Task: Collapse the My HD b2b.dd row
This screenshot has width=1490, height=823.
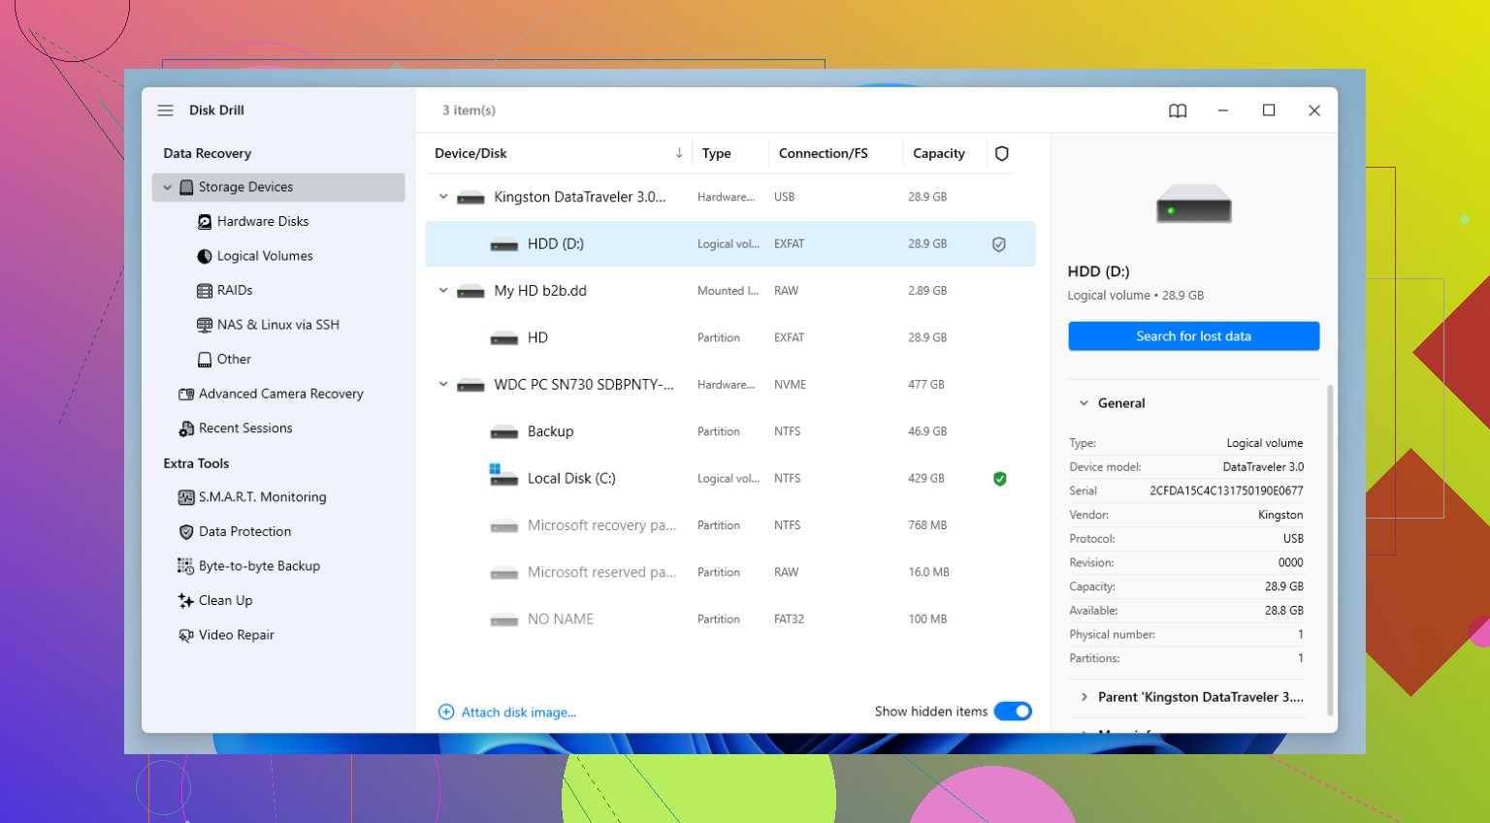Action: [x=443, y=291]
